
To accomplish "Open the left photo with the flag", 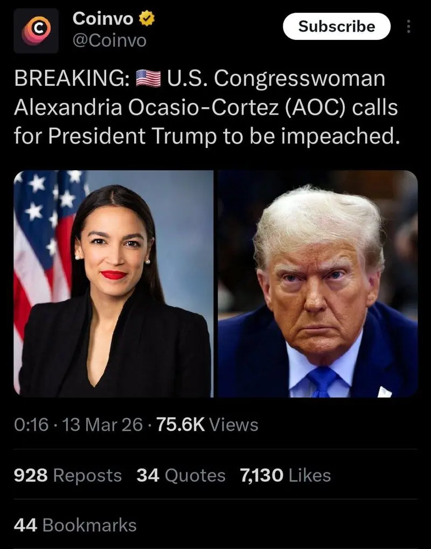I will pos(113,284).
